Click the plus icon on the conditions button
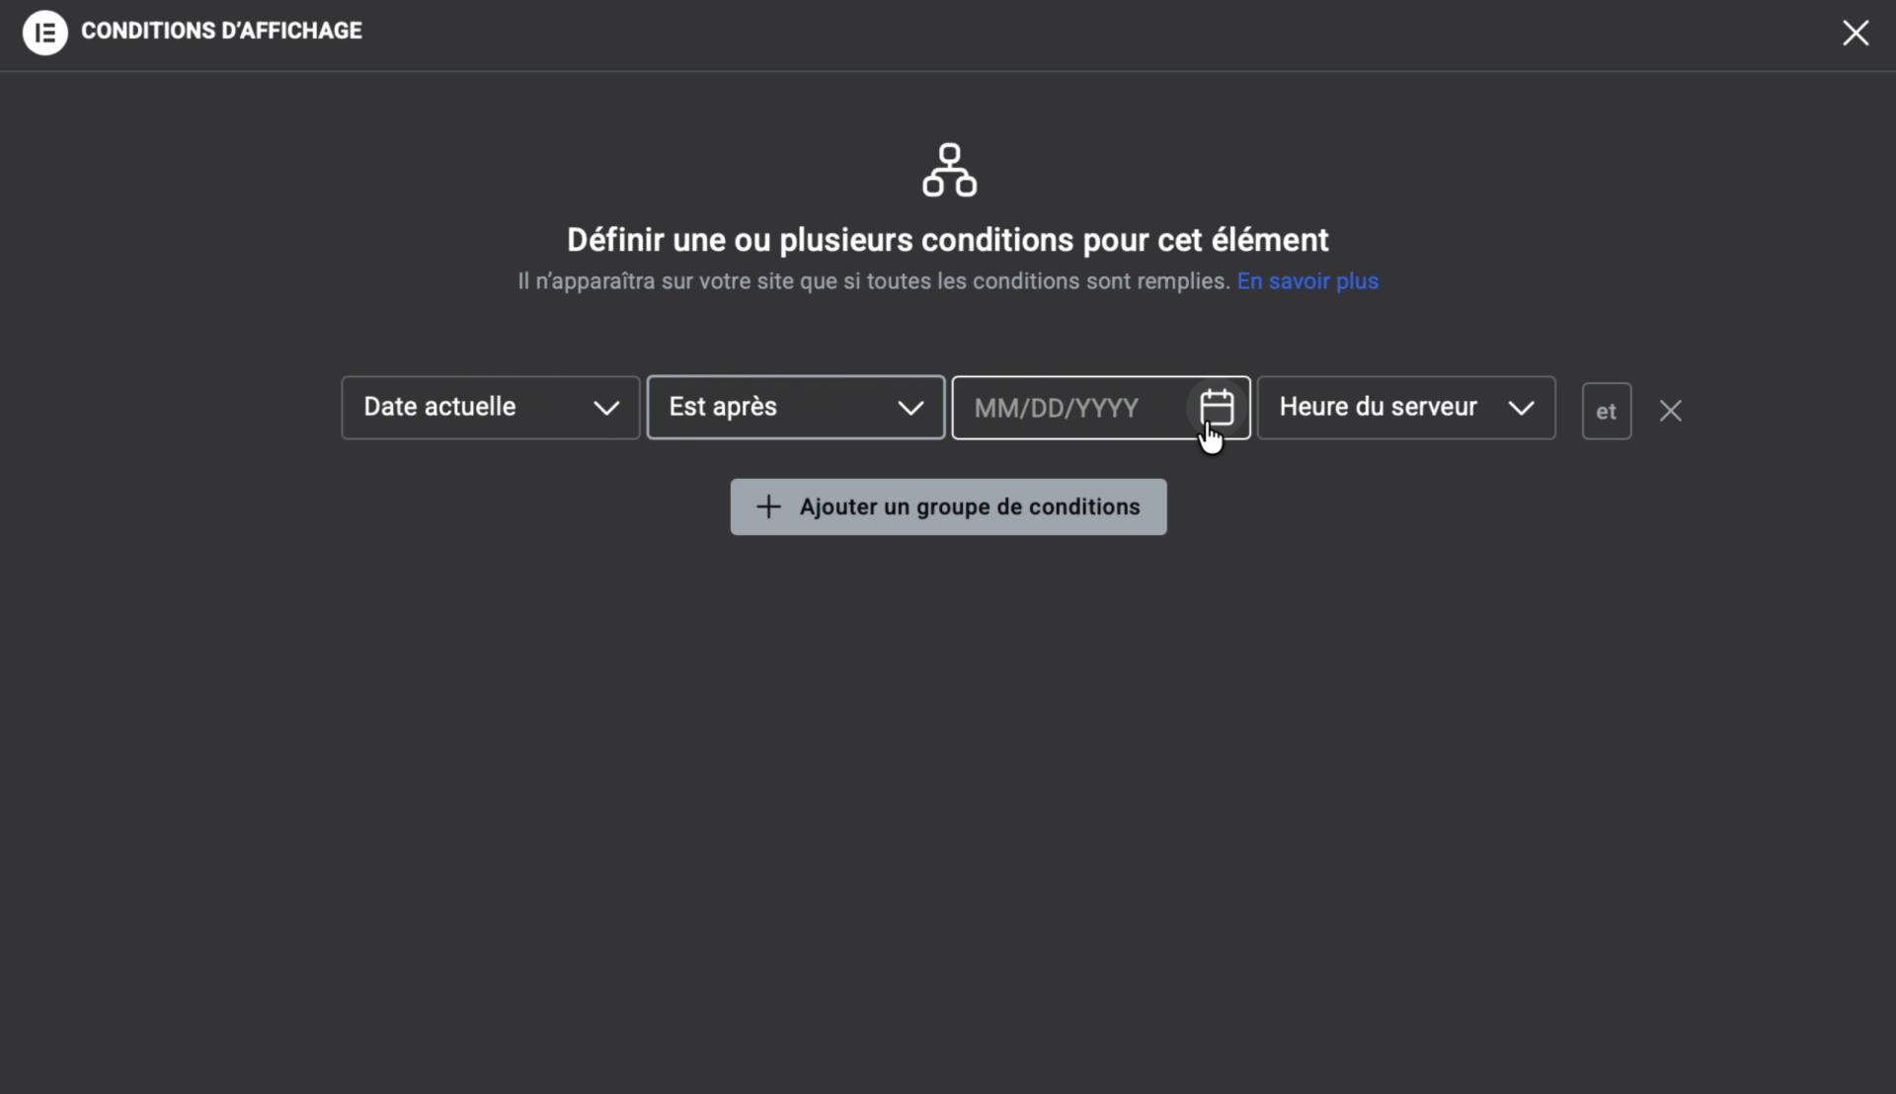 (x=769, y=507)
